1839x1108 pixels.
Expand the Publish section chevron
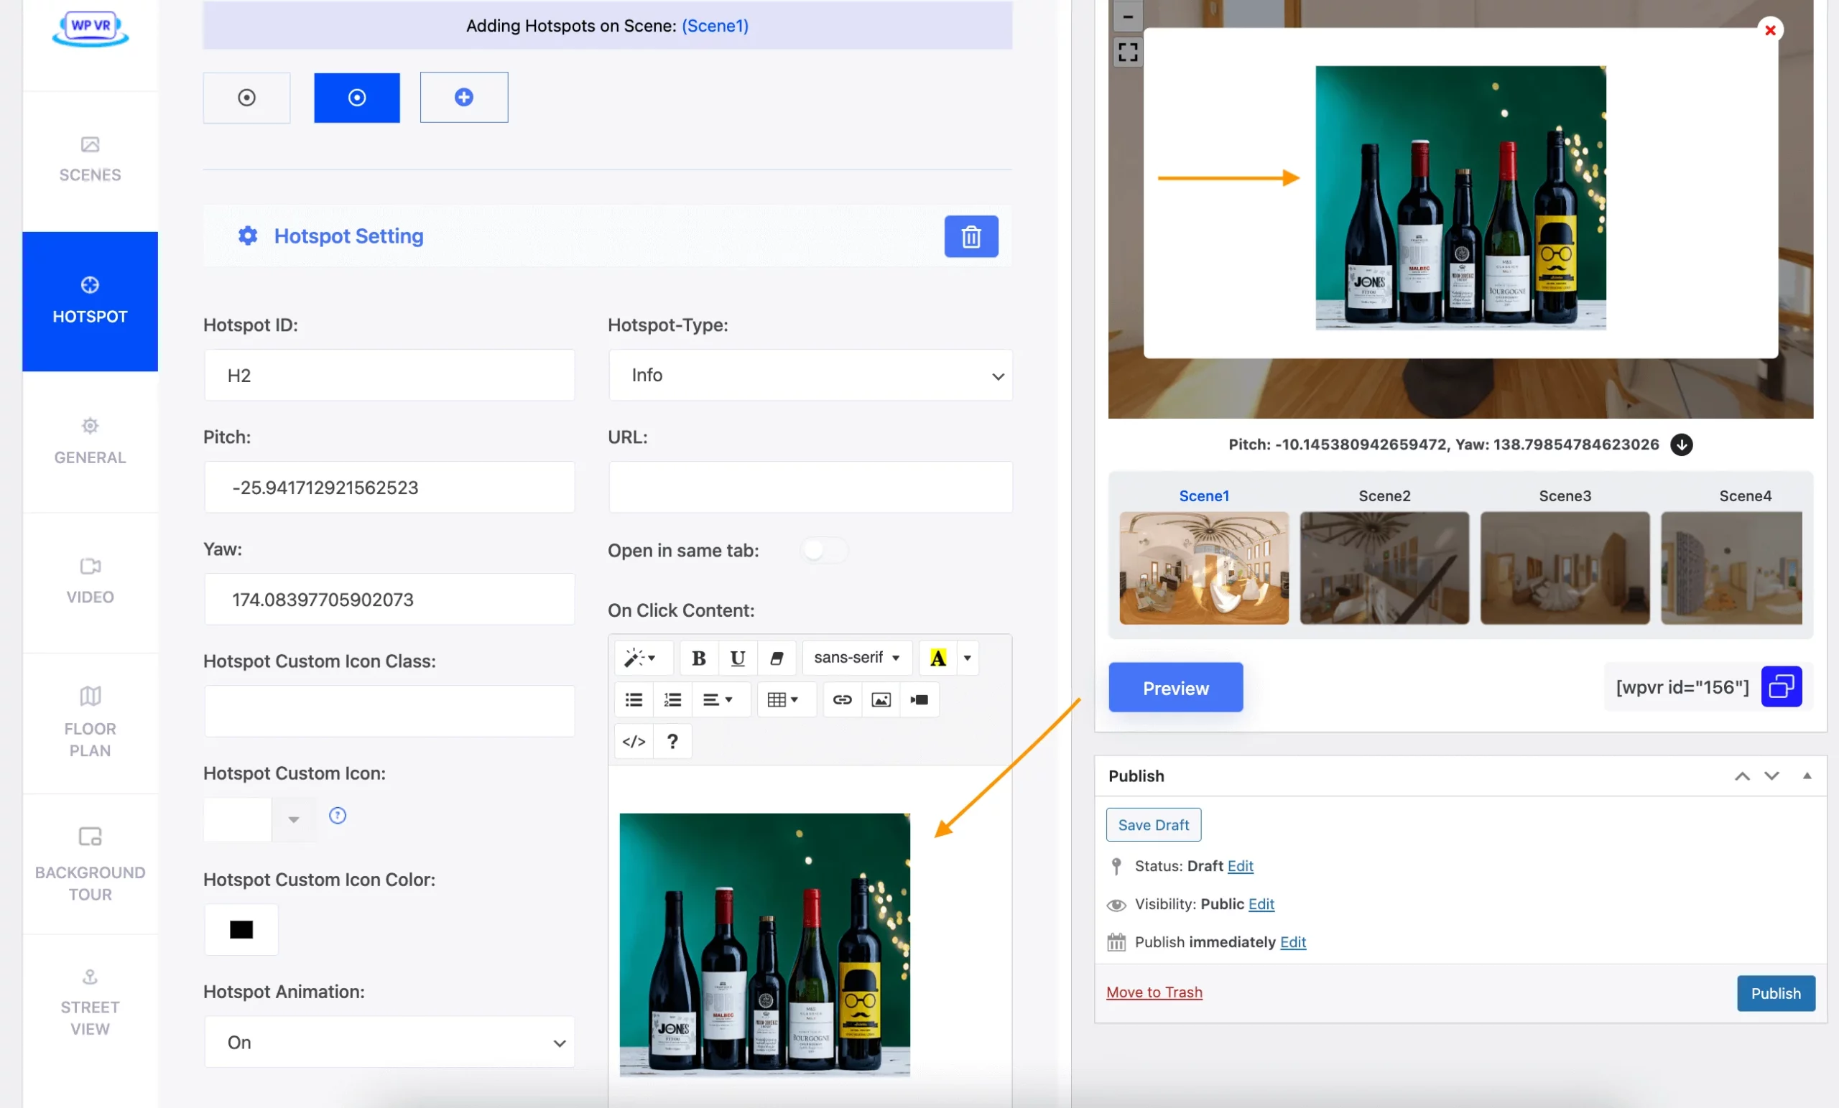1806,775
